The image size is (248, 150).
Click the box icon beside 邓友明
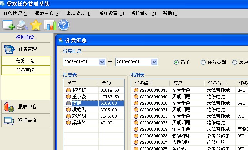[68, 116]
